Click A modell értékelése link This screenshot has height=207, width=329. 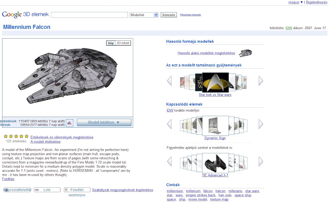tap(46, 142)
